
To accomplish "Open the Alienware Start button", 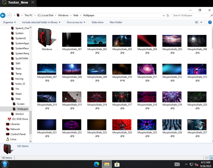I will point(5,164).
